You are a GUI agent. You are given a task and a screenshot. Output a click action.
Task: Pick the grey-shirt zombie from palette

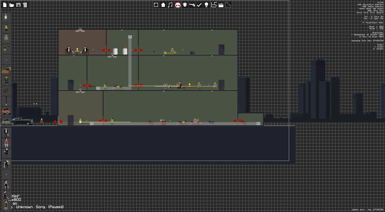coord(6,39)
